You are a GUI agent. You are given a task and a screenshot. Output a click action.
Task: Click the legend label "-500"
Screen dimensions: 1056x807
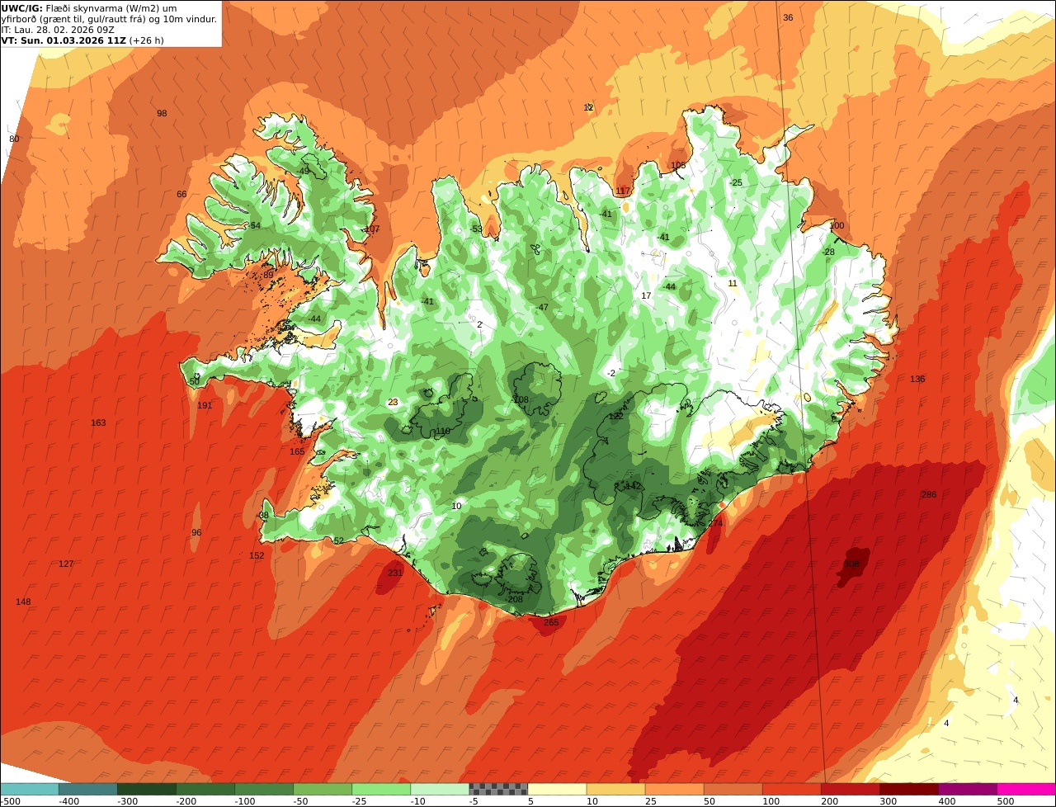click(x=10, y=801)
